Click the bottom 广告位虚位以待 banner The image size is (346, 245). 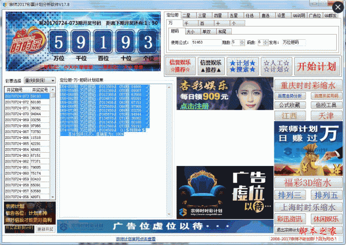pyautogui.click(x=165, y=226)
